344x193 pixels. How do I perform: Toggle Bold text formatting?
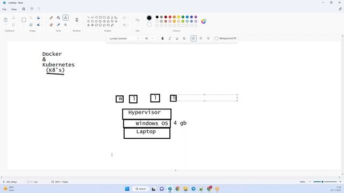tap(162, 39)
